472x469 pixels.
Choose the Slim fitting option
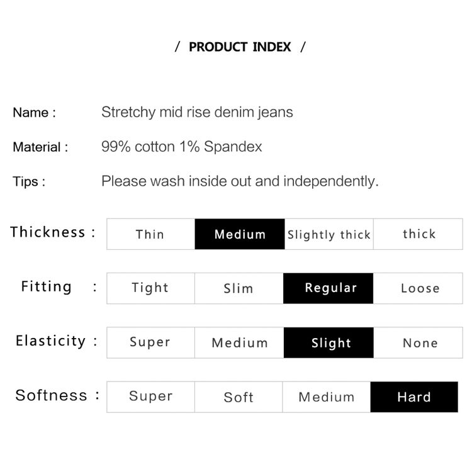click(x=239, y=288)
